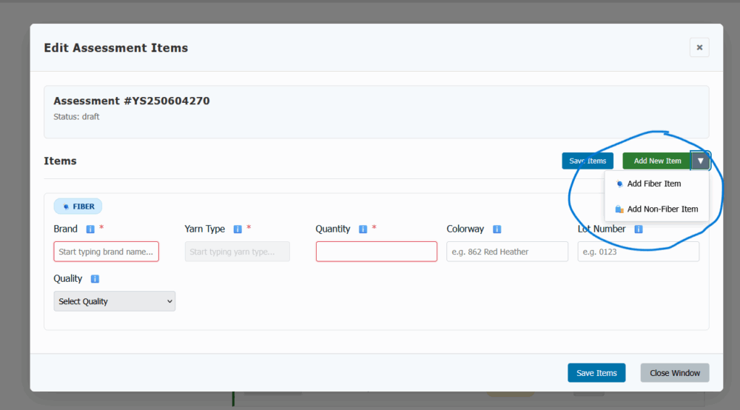The width and height of the screenshot is (740, 410).
Task: Click into the Quantity input field
Action: click(376, 252)
